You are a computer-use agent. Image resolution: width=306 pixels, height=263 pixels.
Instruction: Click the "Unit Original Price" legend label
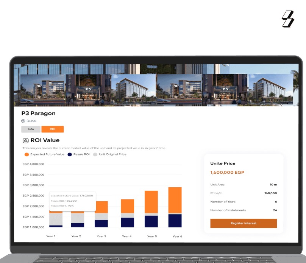click(x=112, y=154)
